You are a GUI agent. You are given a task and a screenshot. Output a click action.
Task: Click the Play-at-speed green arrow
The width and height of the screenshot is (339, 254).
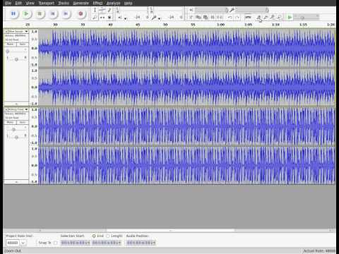tap(290, 18)
